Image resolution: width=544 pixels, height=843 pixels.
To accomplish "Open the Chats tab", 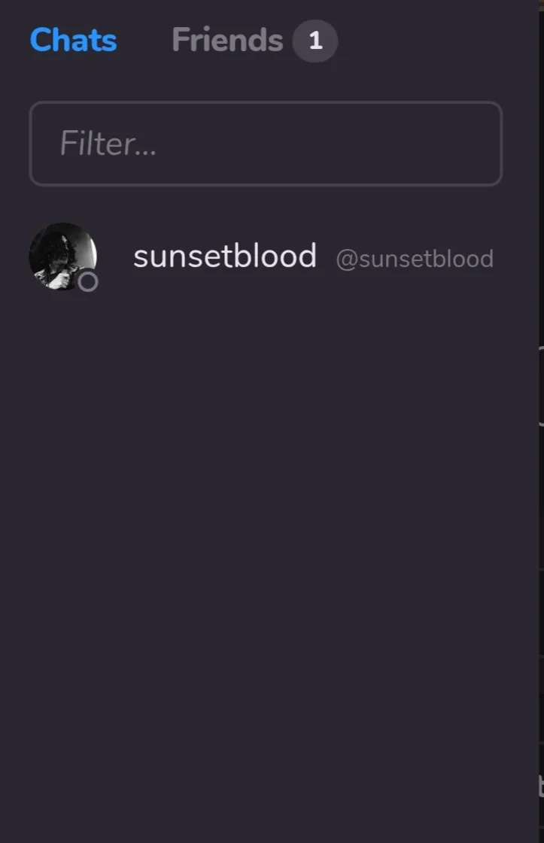I will point(73,40).
